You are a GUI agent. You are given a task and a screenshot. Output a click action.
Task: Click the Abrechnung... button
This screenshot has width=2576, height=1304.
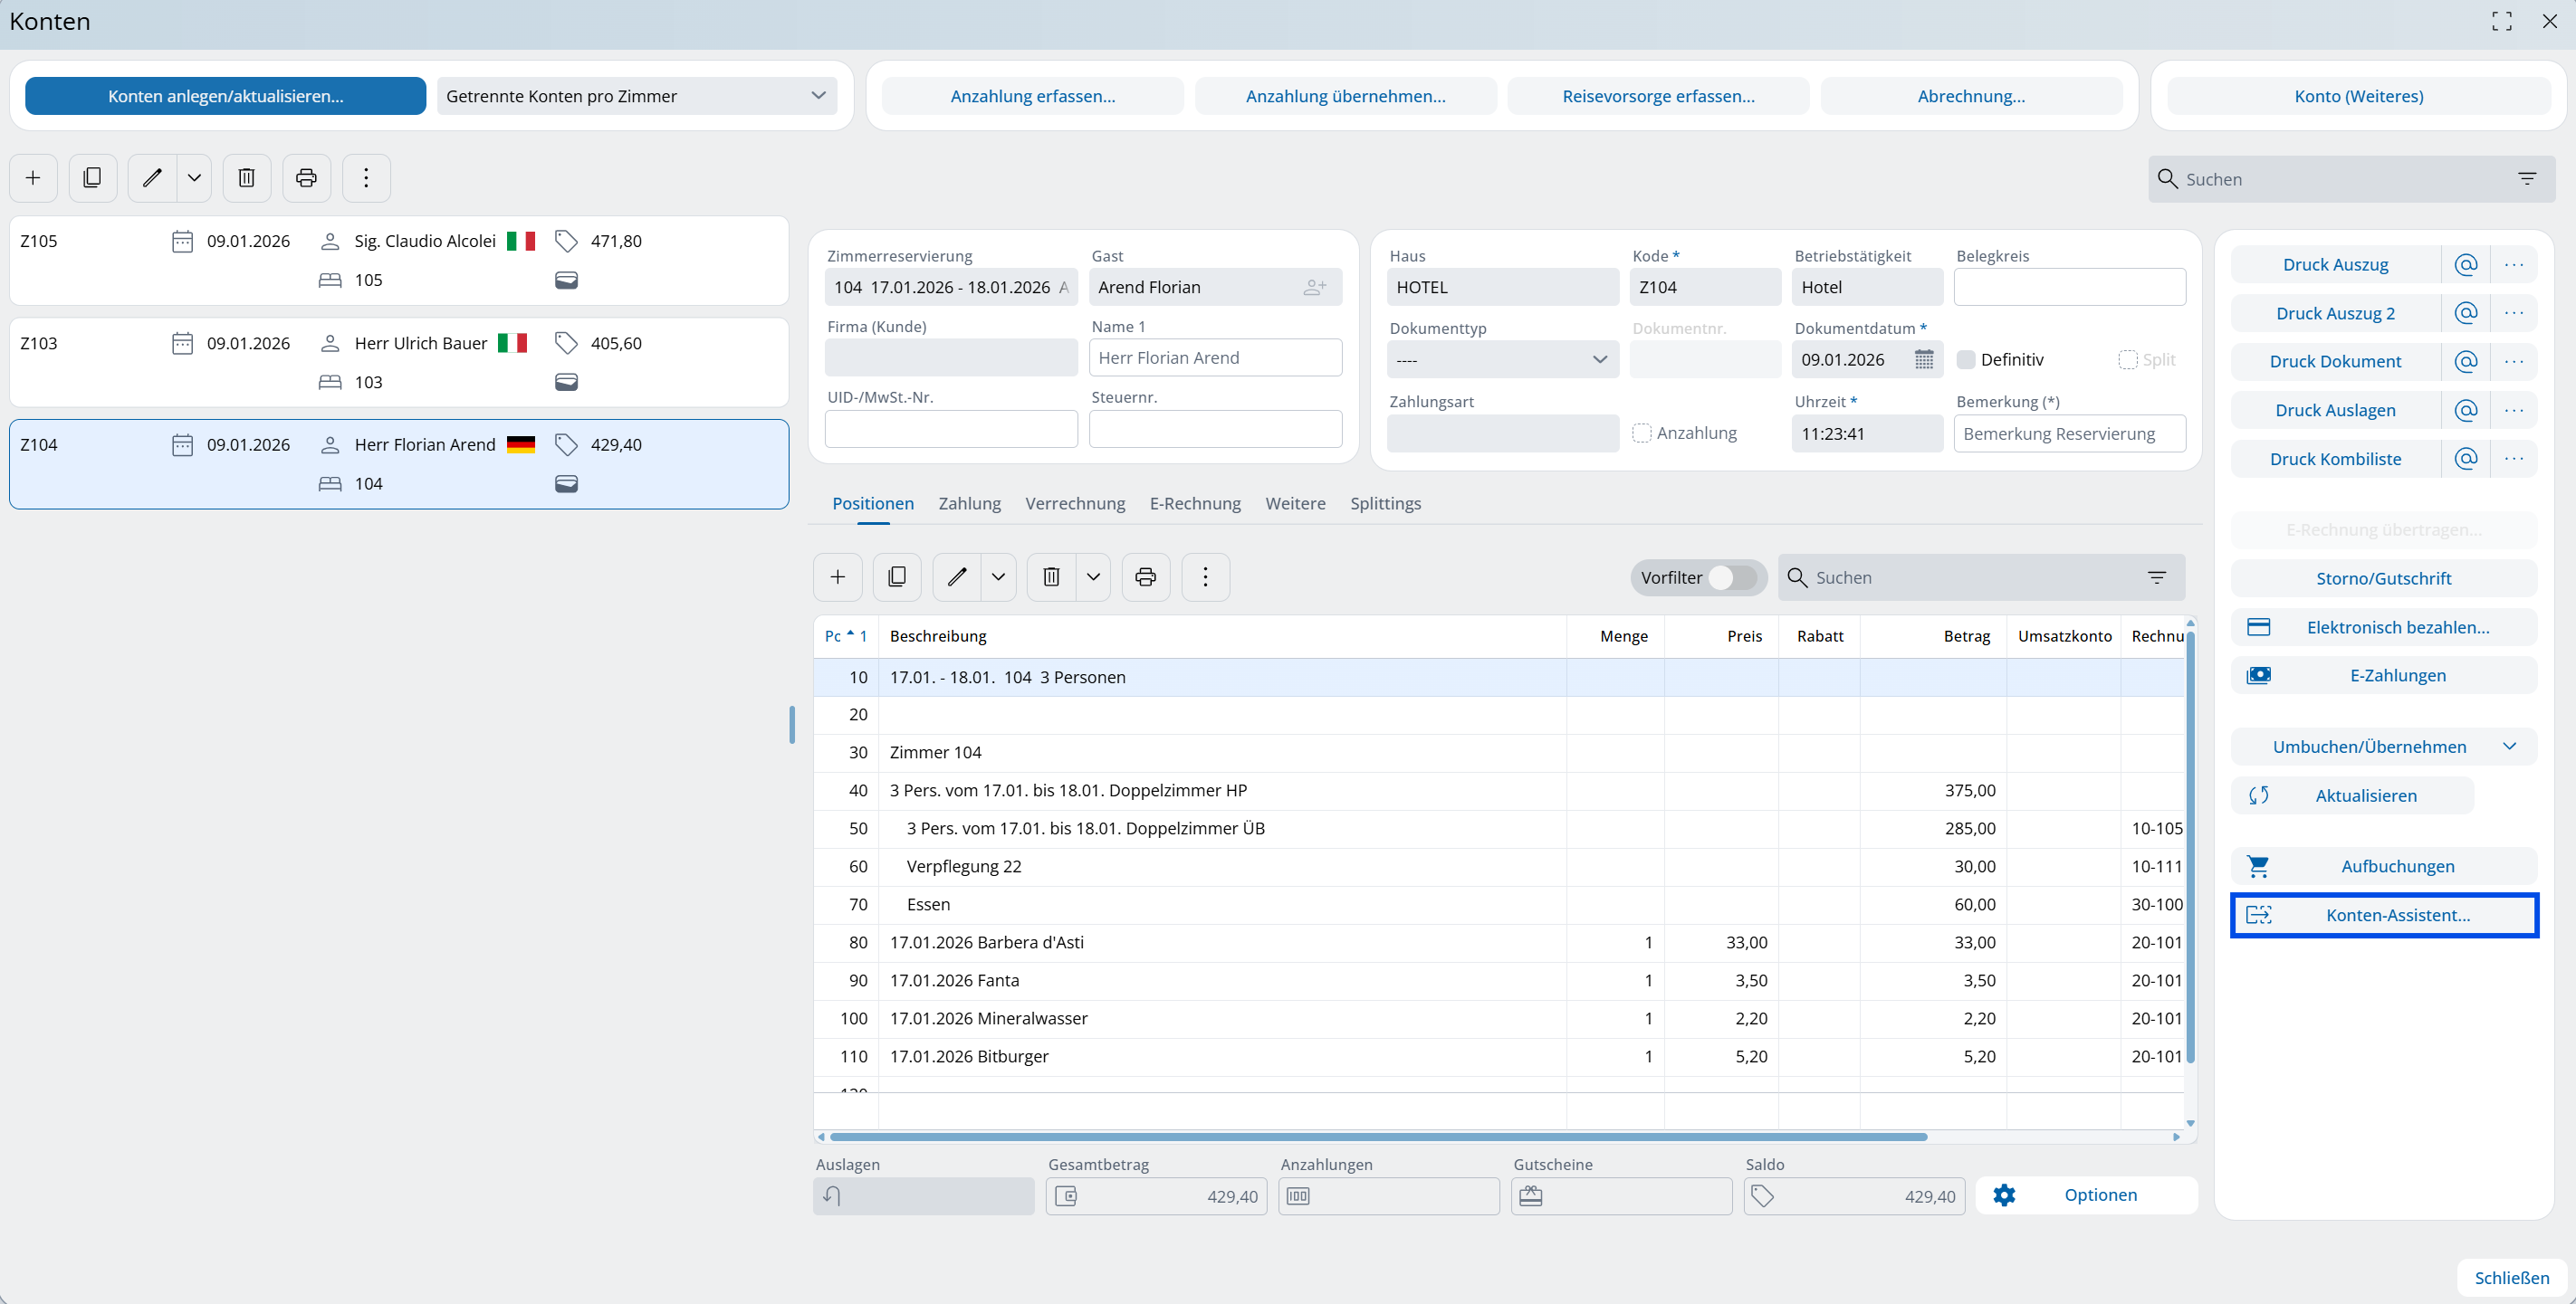[x=1970, y=96]
